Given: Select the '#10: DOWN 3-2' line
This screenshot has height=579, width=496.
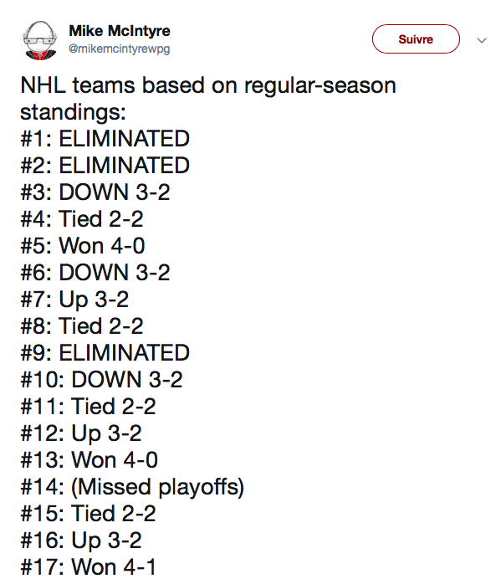Looking at the screenshot, I should click(x=101, y=380).
